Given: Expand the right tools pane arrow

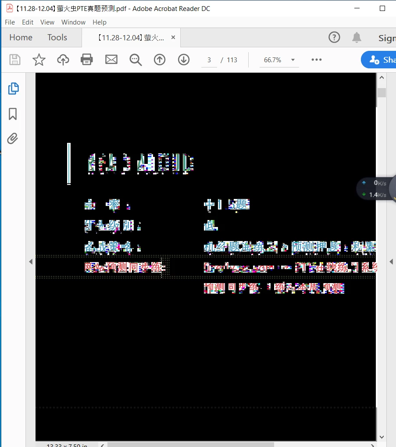Looking at the screenshot, I should pyautogui.click(x=391, y=262).
